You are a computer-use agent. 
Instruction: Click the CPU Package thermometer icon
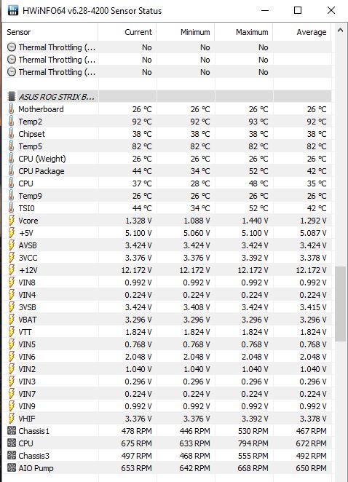tap(12, 171)
